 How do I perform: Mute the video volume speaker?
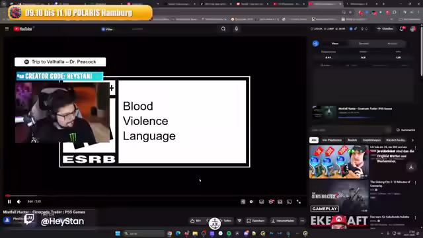tap(19, 202)
